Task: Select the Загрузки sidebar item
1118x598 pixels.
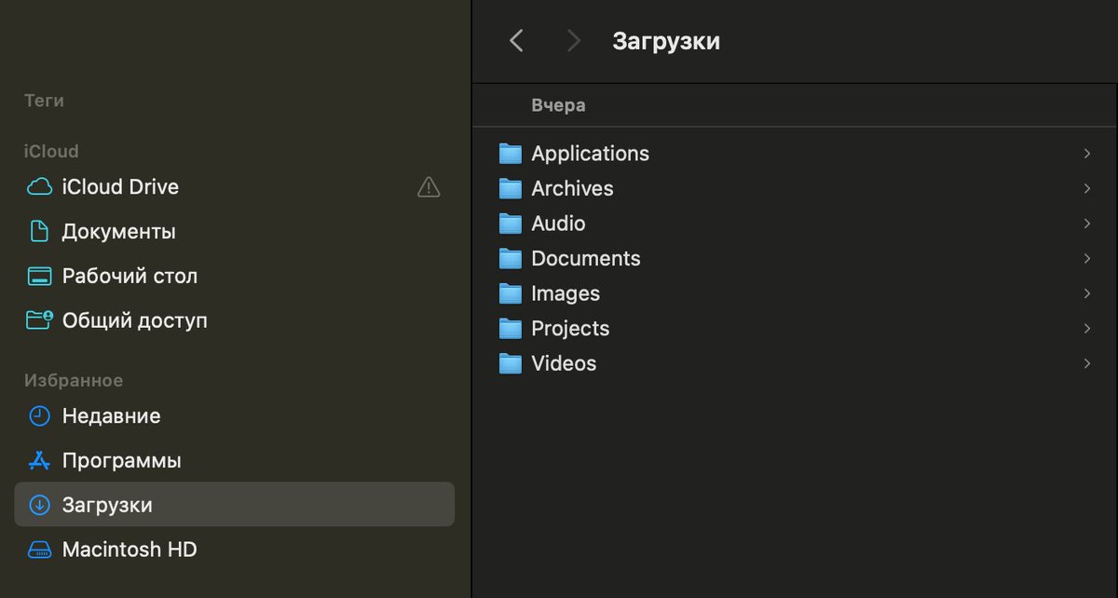Action: pos(102,505)
